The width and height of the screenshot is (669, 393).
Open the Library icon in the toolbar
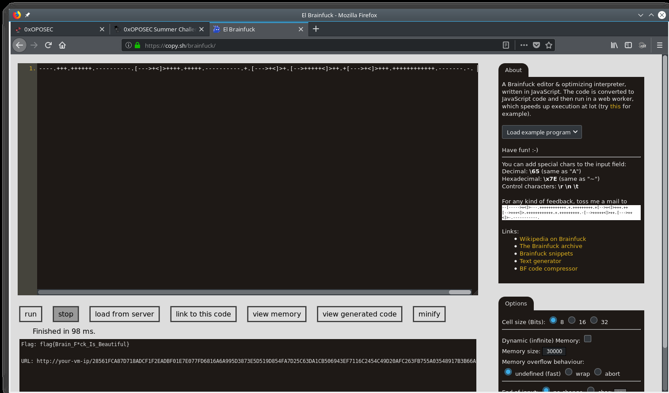click(614, 45)
